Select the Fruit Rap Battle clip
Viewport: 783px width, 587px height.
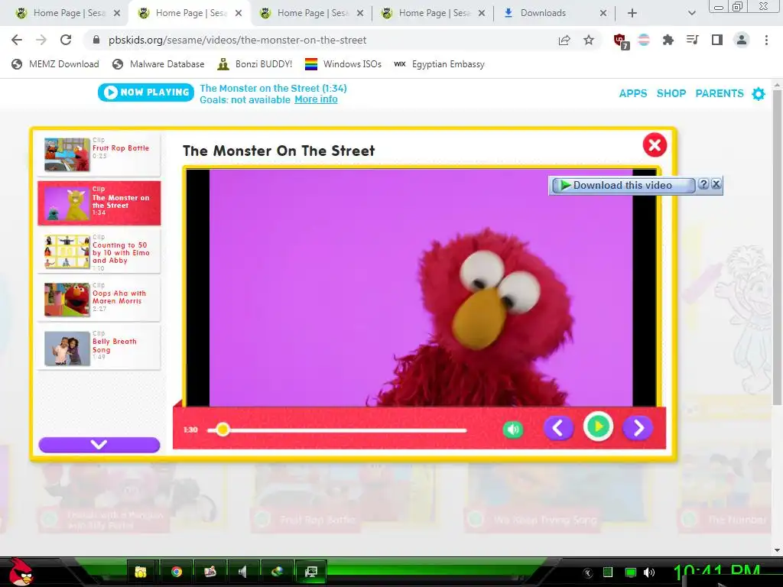pyautogui.click(x=99, y=154)
